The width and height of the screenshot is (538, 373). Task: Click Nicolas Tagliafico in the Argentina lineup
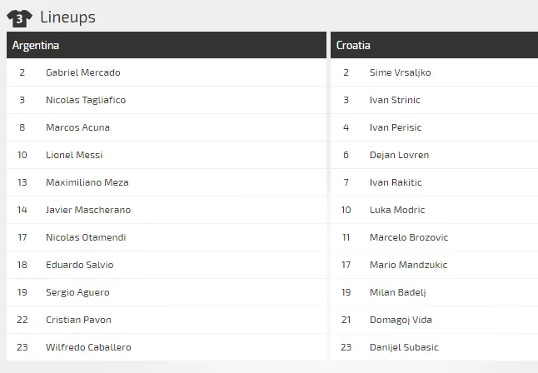coord(86,100)
